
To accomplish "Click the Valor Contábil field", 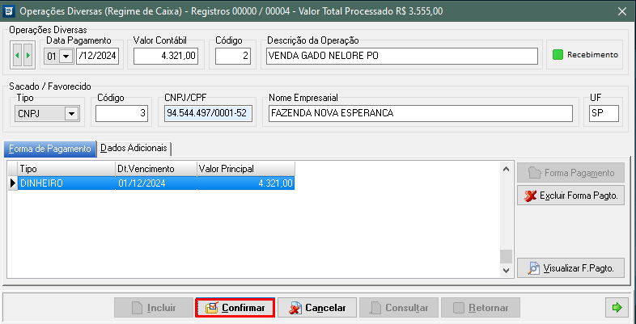I will click(x=165, y=56).
